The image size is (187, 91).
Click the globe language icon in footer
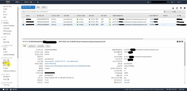click(x=11, y=90)
